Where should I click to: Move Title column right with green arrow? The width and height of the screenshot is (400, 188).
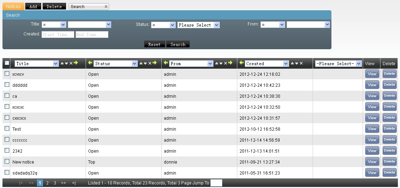[x=75, y=63]
